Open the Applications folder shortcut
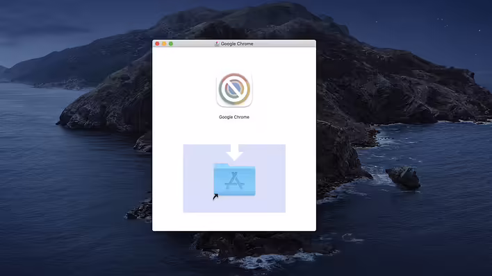 pyautogui.click(x=234, y=180)
